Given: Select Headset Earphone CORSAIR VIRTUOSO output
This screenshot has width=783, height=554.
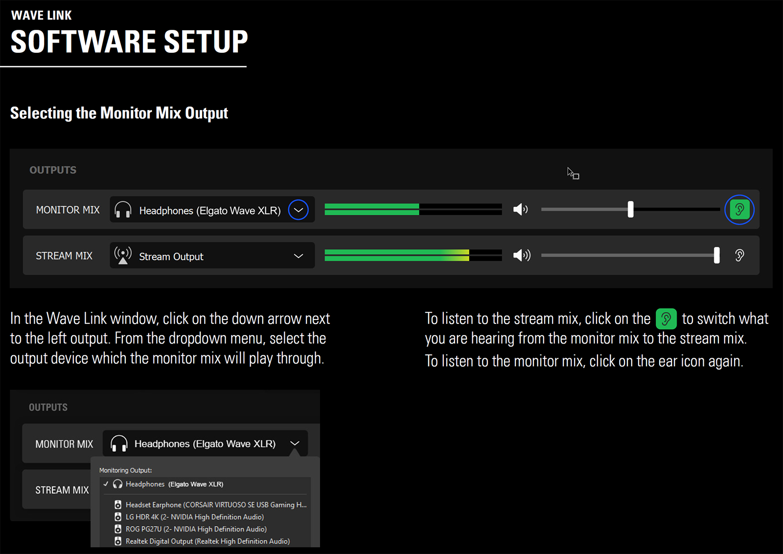Looking at the screenshot, I should [x=206, y=505].
